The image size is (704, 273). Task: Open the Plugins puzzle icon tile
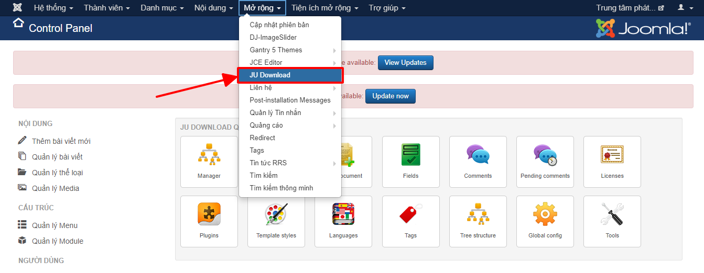tap(209, 221)
